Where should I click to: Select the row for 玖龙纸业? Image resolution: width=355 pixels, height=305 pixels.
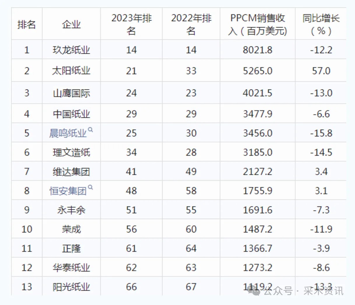pyautogui.click(x=71, y=49)
